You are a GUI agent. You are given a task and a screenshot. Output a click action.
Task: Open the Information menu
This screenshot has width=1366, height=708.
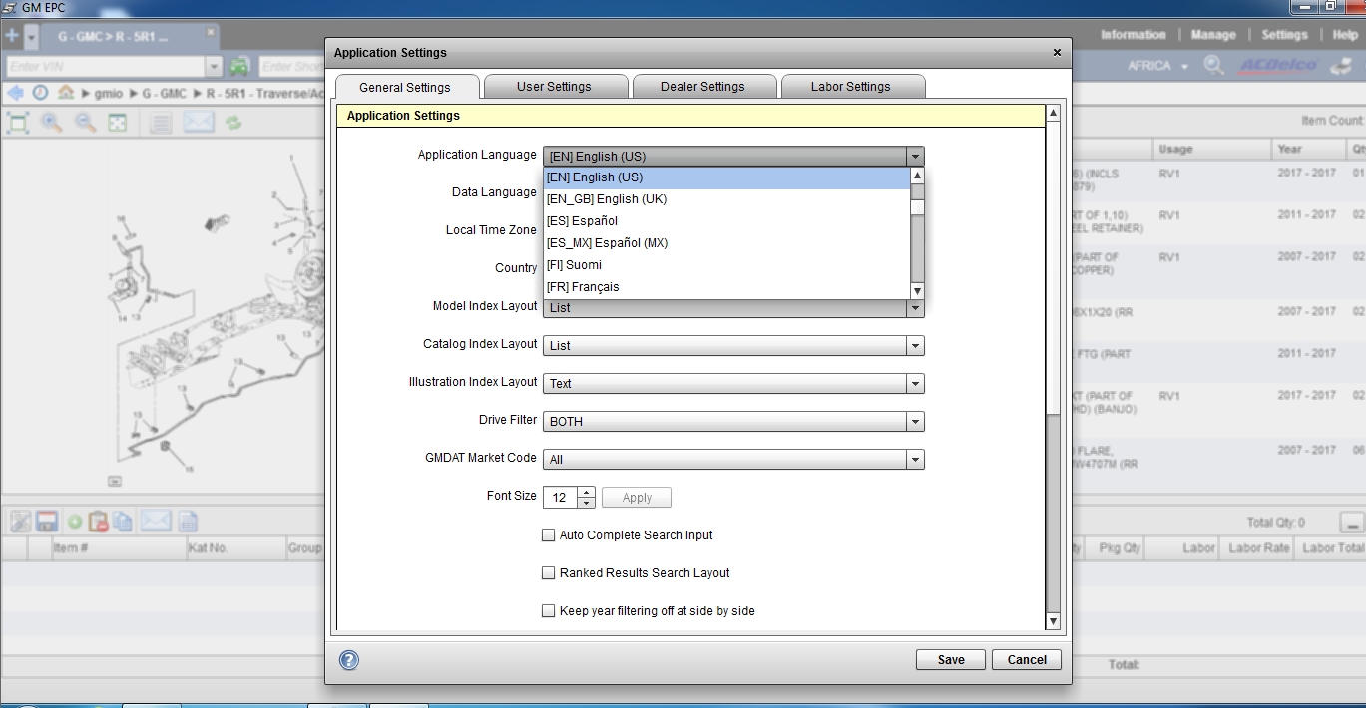tap(1133, 35)
